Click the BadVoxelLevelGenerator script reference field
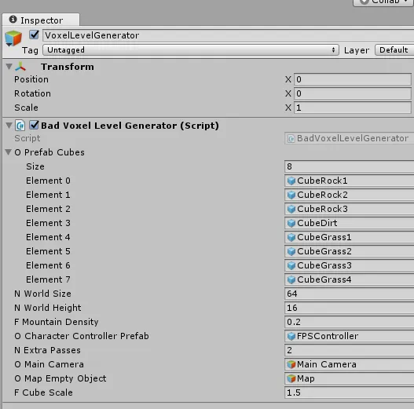Image resolution: width=414 pixels, height=409 pixels. pyautogui.click(x=350, y=138)
